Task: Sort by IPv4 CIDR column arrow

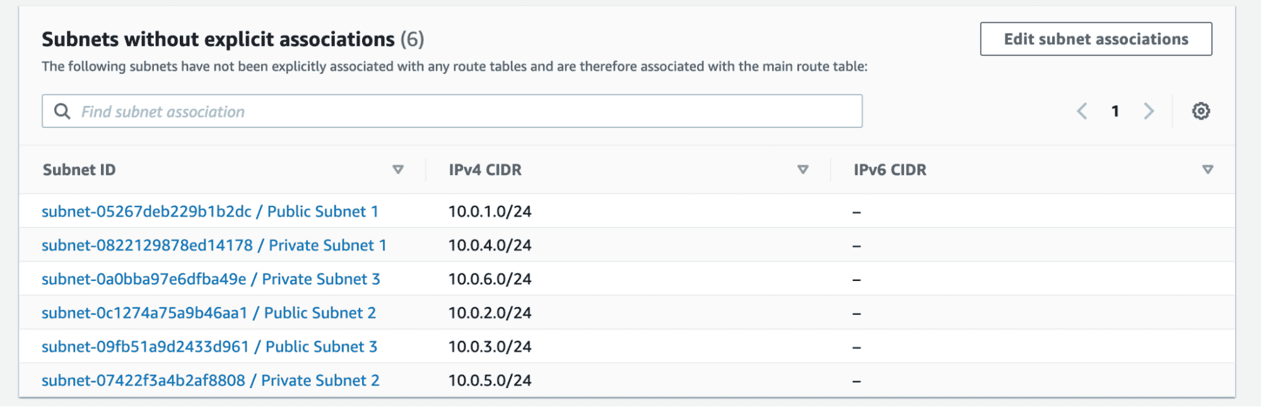Action: pos(802,169)
